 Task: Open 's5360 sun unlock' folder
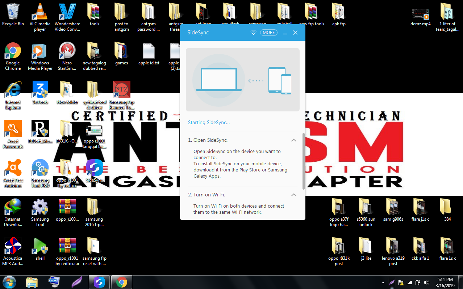366,213
